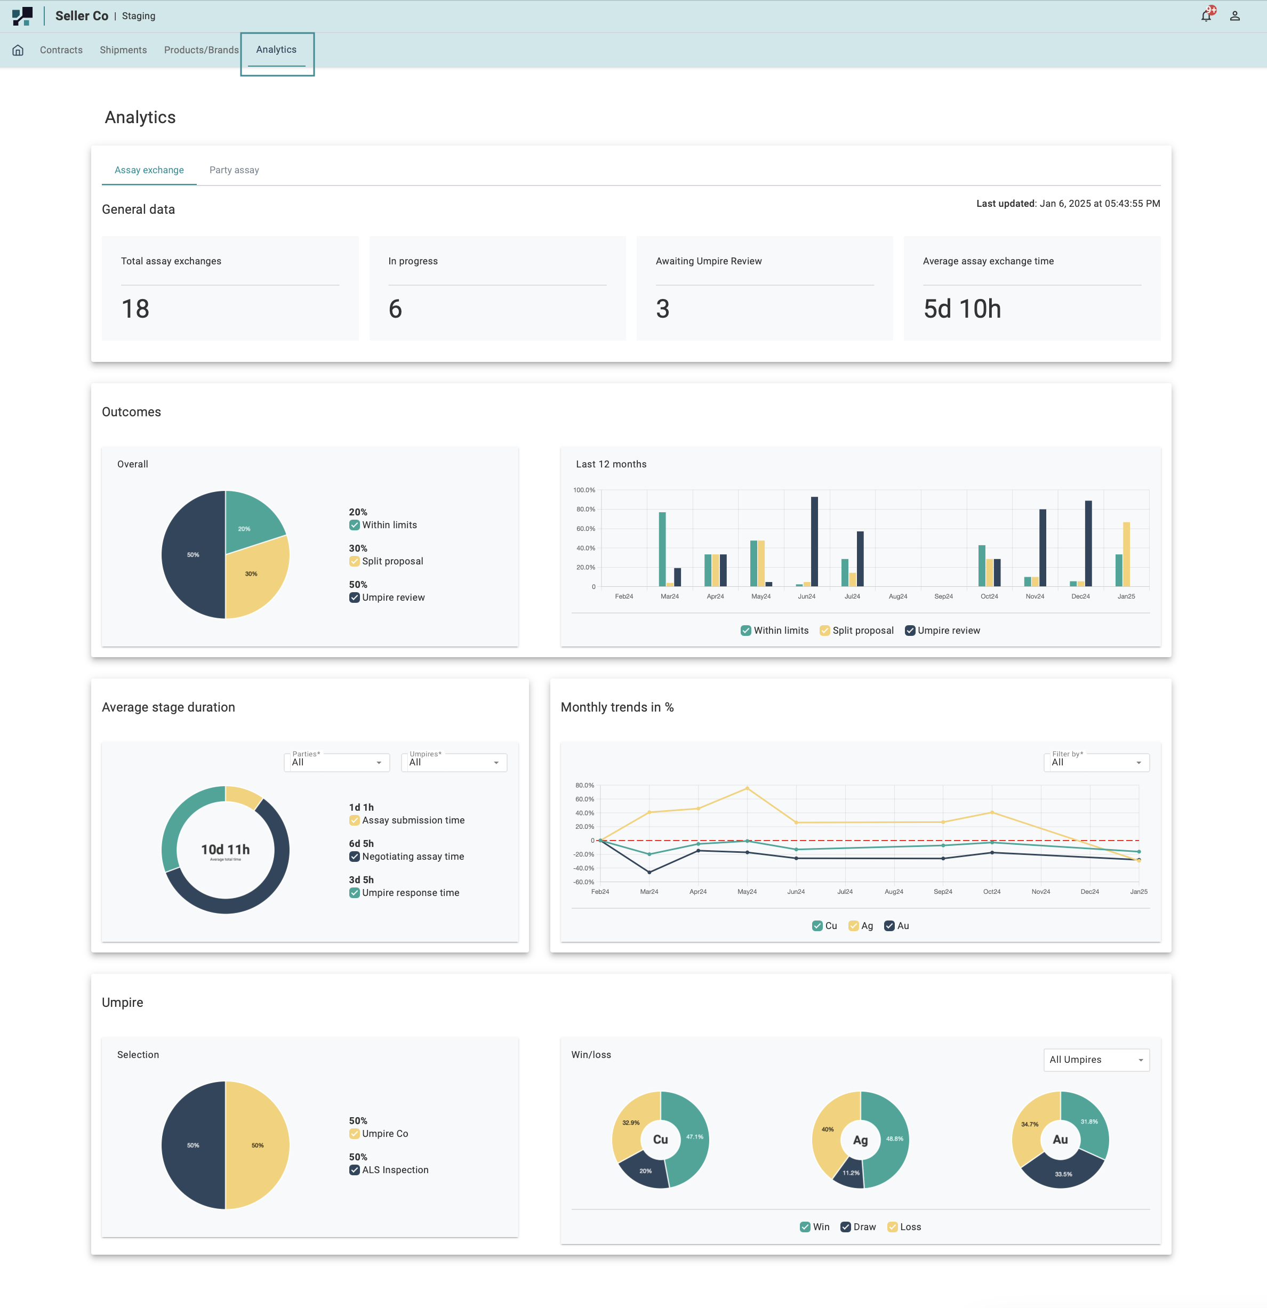Image resolution: width=1267 pixels, height=1308 pixels.
Task: Uncheck Within limits under Overall pie
Action: point(355,525)
